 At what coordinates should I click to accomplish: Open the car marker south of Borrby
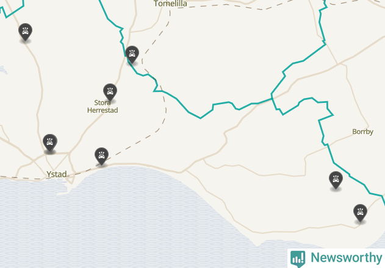(336, 180)
